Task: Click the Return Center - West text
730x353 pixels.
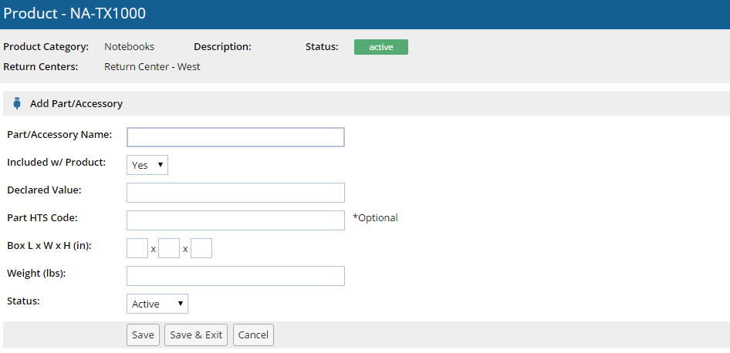Action: [x=152, y=67]
